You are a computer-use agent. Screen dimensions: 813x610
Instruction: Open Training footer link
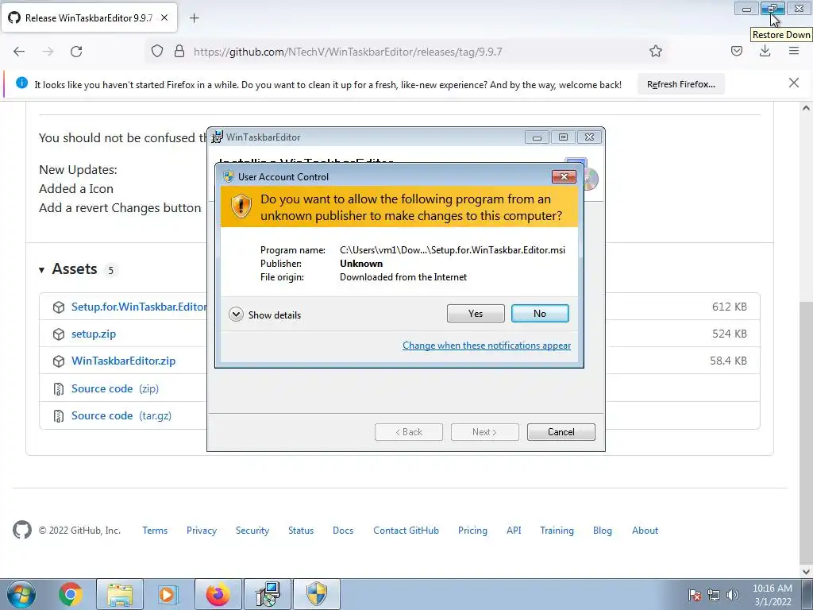click(x=557, y=531)
